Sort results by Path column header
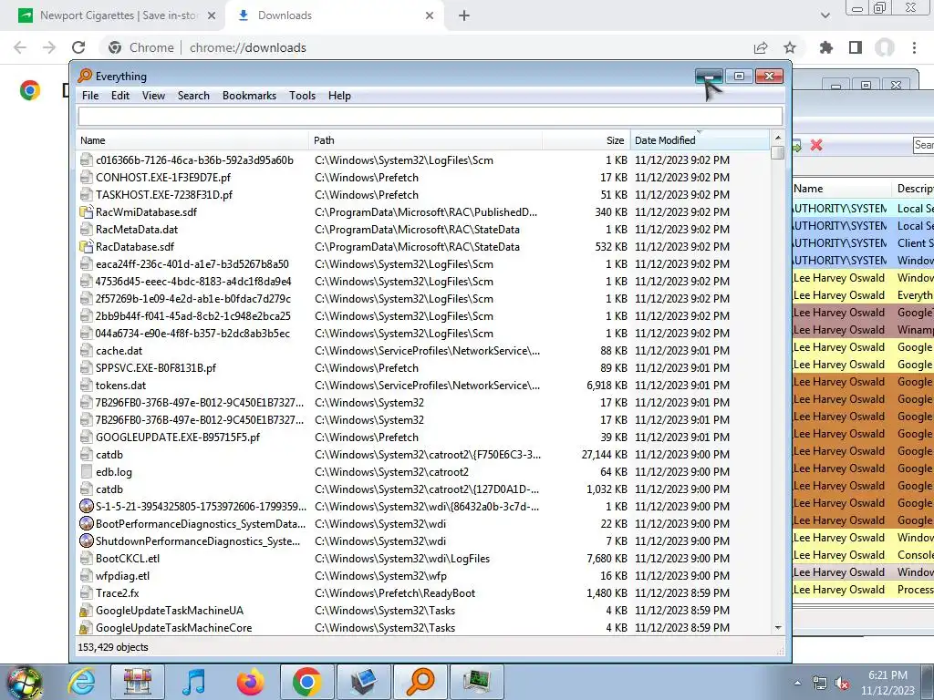 pos(426,140)
